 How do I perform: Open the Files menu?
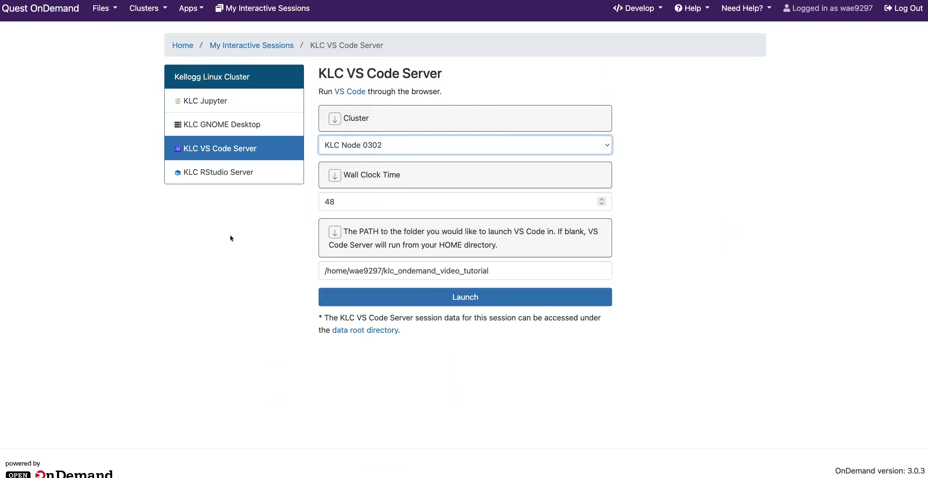(105, 8)
